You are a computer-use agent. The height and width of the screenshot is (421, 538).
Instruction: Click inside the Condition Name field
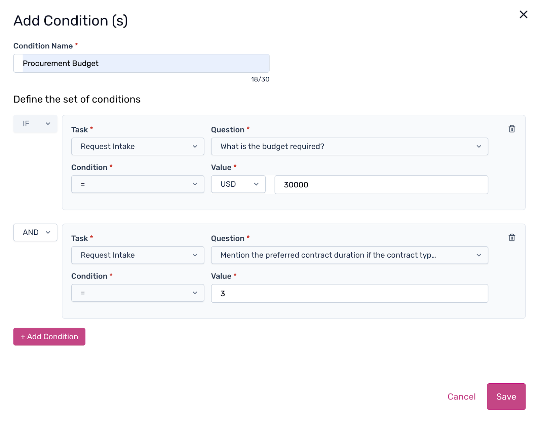(141, 63)
